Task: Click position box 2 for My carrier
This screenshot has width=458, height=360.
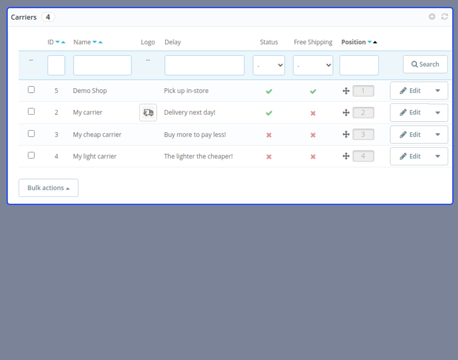Action: [364, 112]
